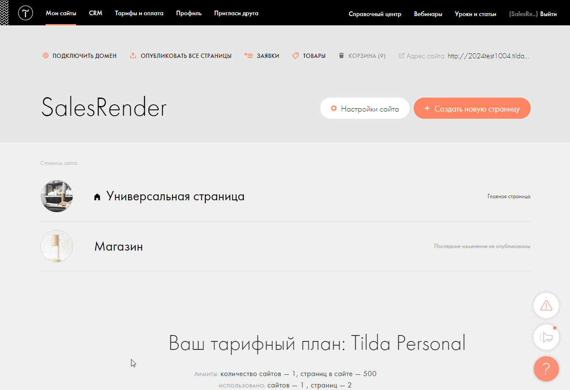Screen dimensions: 570x390
Task: Open the Профиль menu item
Action: point(188,13)
